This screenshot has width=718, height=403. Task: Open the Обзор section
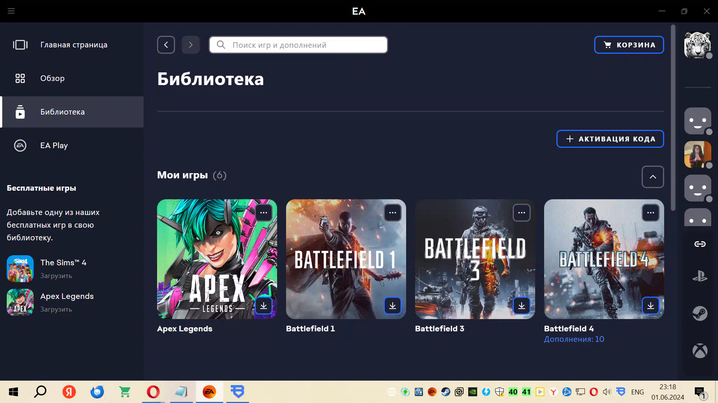tap(72, 78)
